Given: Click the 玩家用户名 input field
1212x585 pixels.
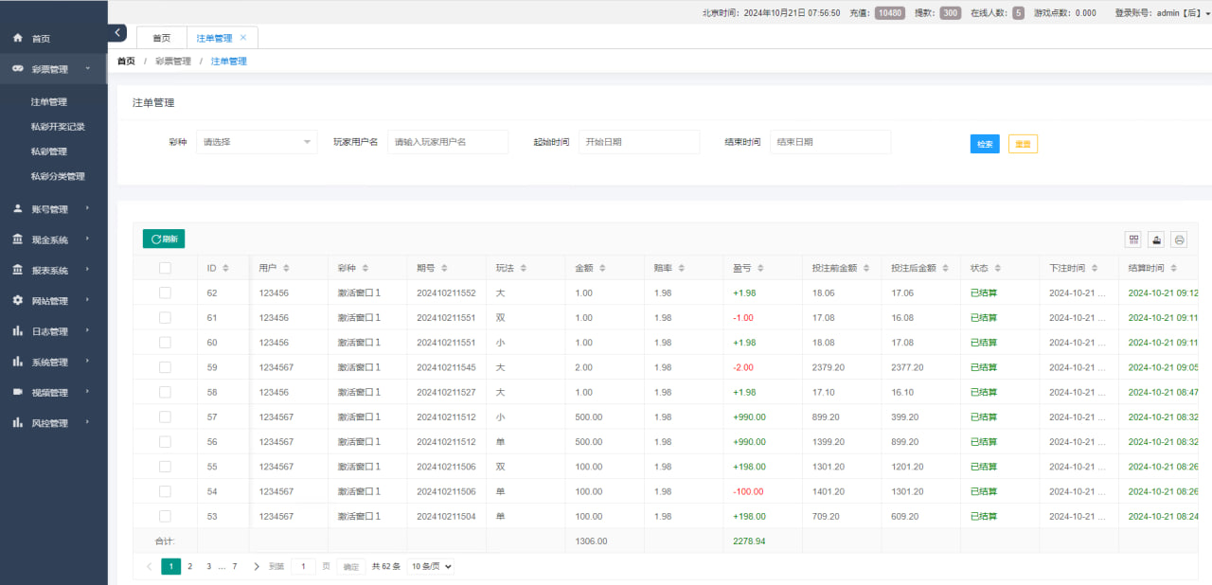Looking at the screenshot, I should pyautogui.click(x=448, y=142).
